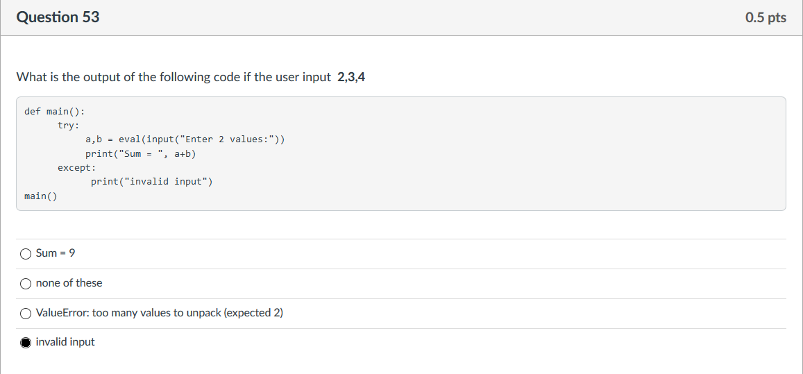
Task: Click the "try:" line in the code
Action: (69, 126)
